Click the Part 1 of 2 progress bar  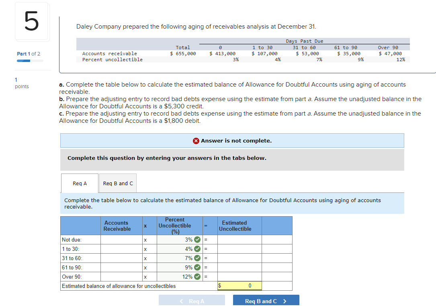[30, 61]
